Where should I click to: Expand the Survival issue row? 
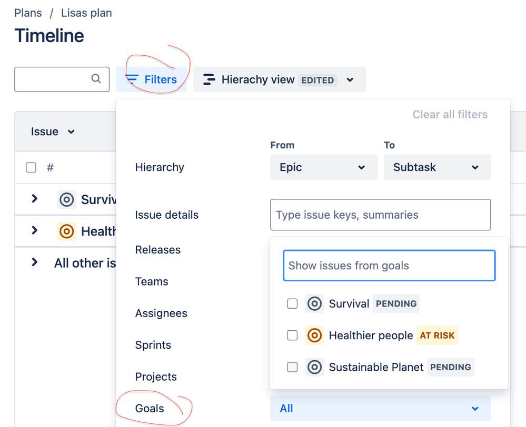[x=34, y=198]
